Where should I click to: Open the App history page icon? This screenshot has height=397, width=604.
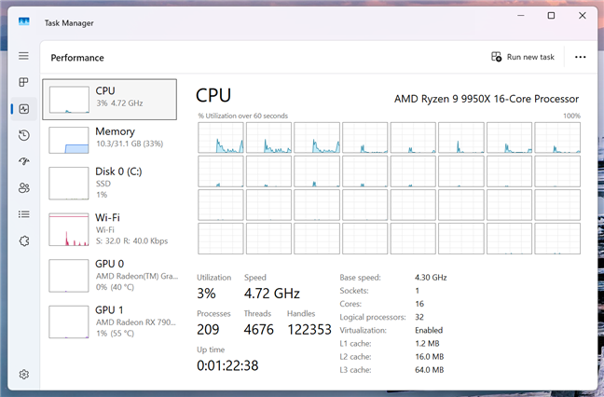click(x=24, y=135)
